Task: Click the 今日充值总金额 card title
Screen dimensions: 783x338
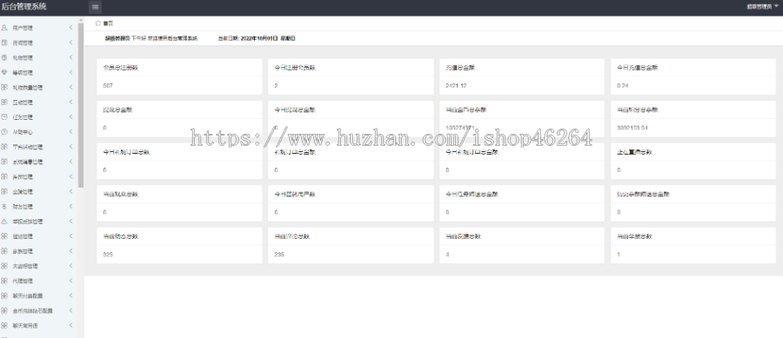Action: (637, 68)
